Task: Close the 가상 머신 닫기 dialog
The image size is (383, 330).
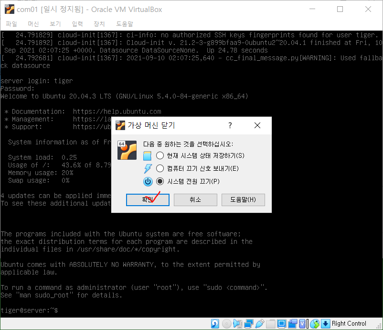Action: click(257, 125)
